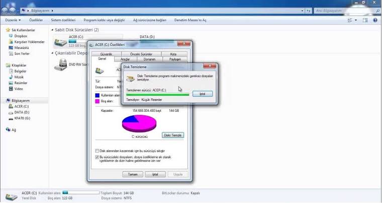Image resolution: width=382 pixels, height=203 pixels.
Task: Click the refresh button by address bar
Action: point(309,11)
